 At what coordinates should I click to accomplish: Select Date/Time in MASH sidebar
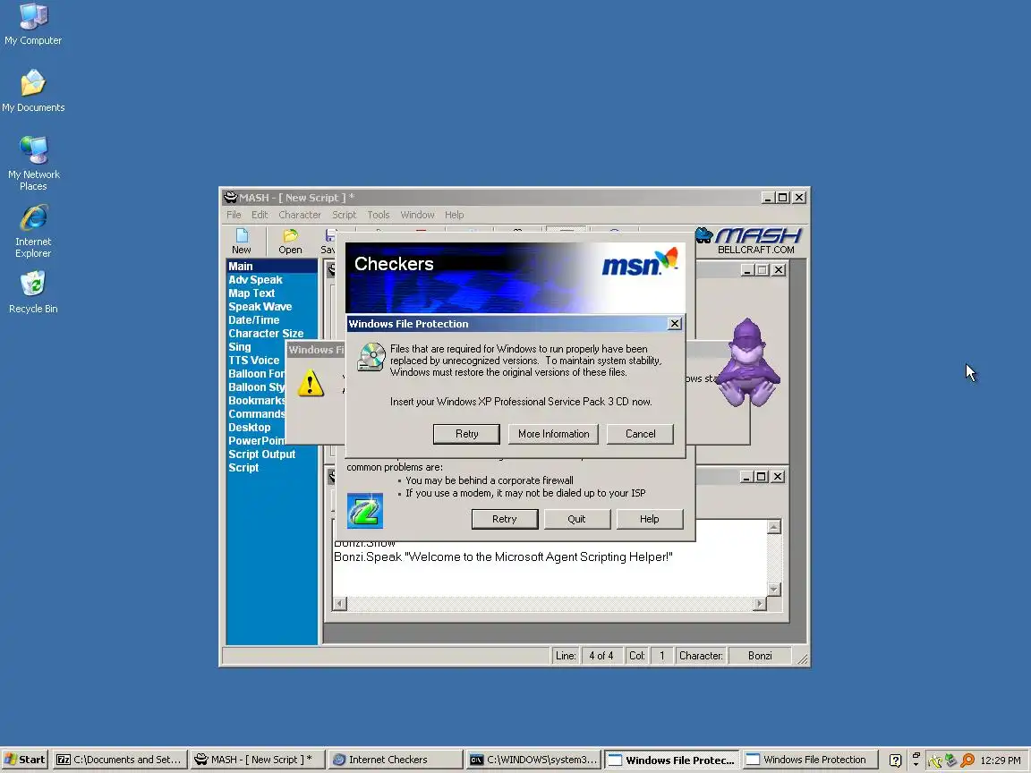click(254, 320)
